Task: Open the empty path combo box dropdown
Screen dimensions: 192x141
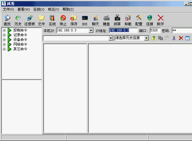Action: (x=111, y=38)
